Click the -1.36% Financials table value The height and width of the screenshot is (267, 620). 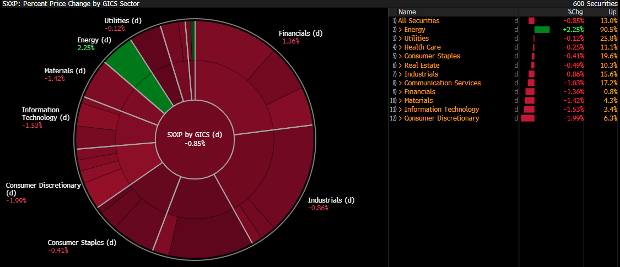[574, 91]
